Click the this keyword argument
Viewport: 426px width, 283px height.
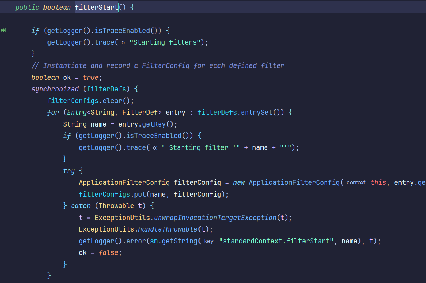coord(378,182)
